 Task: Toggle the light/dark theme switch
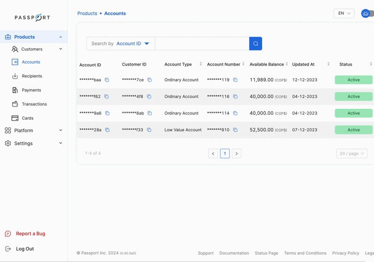[367, 14]
